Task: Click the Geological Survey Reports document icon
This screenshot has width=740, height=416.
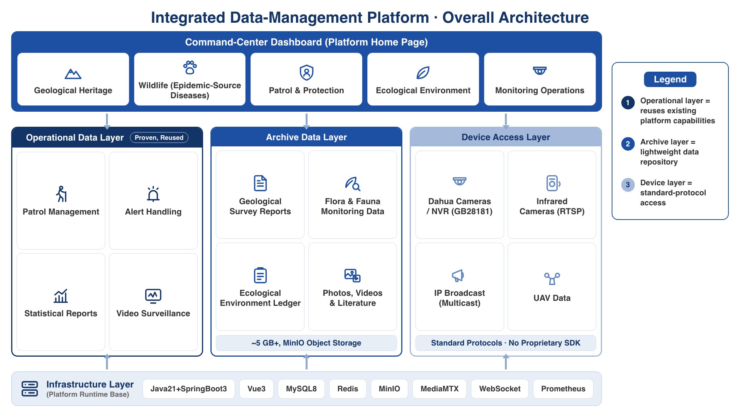Action: [x=260, y=183]
